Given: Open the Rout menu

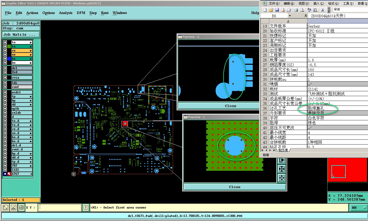Looking at the screenshot, I should click(105, 13).
